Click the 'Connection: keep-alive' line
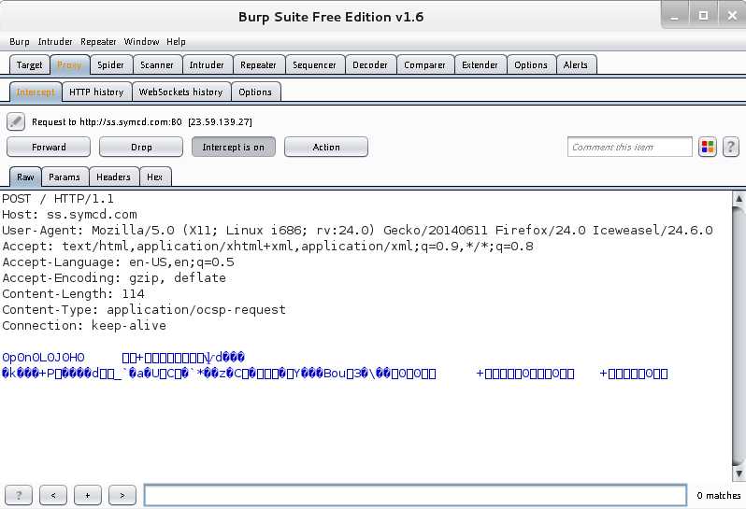 pyautogui.click(x=84, y=326)
